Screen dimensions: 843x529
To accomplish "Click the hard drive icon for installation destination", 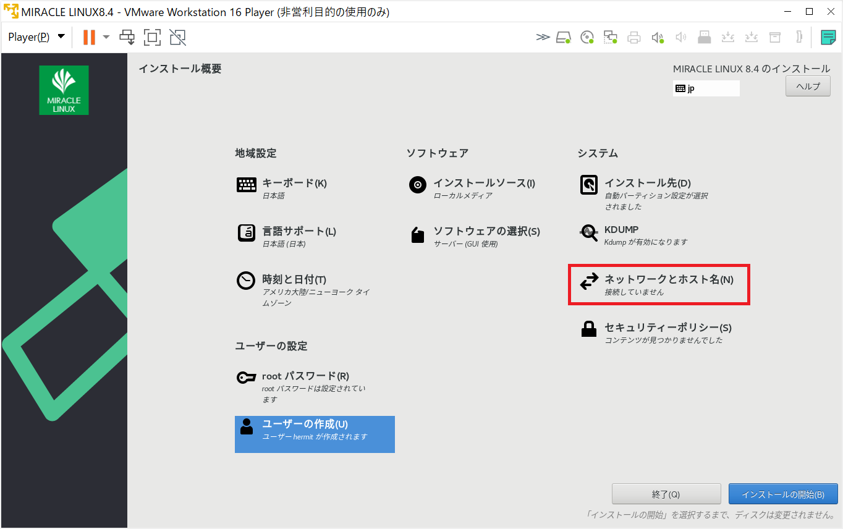I will coord(589,185).
